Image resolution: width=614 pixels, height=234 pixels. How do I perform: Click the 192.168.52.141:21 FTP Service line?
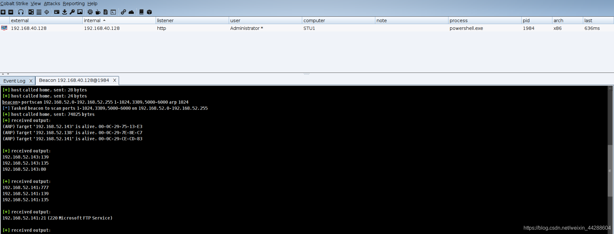click(x=57, y=218)
